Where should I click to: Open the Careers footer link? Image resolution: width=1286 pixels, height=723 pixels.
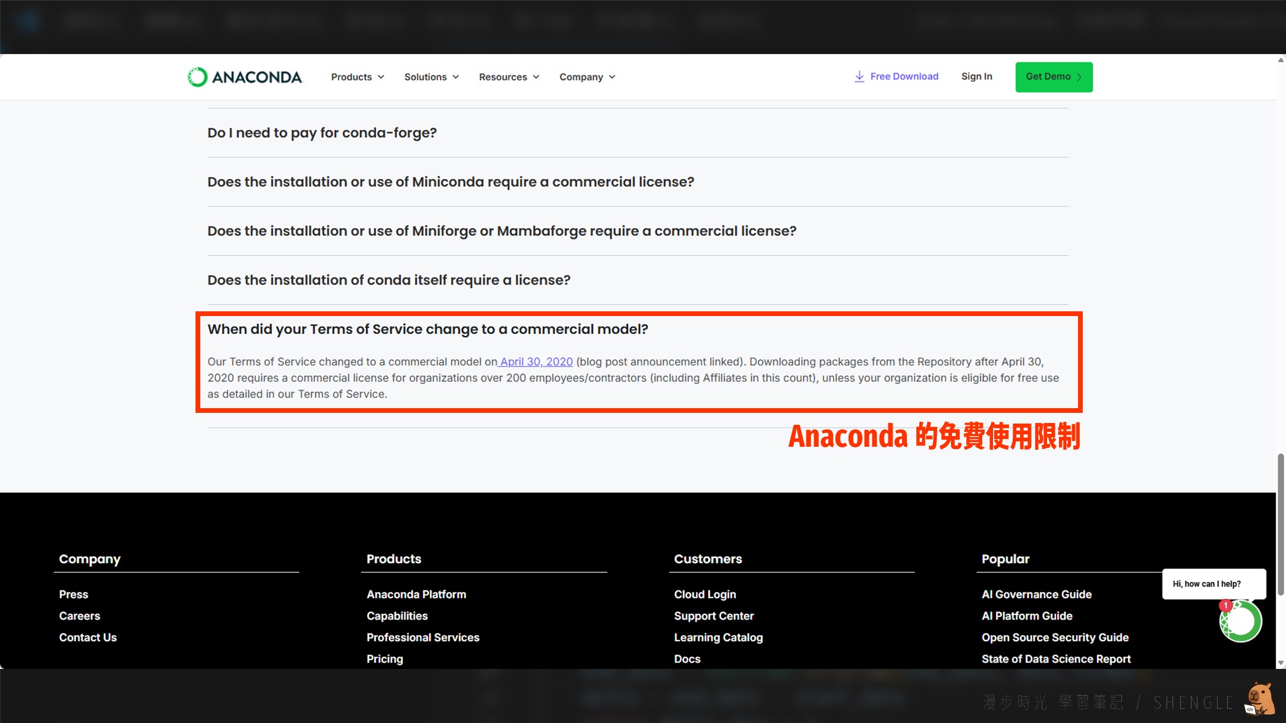click(x=80, y=616)
